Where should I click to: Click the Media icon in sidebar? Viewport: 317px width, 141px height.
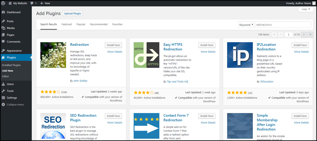tap(3, 28)
